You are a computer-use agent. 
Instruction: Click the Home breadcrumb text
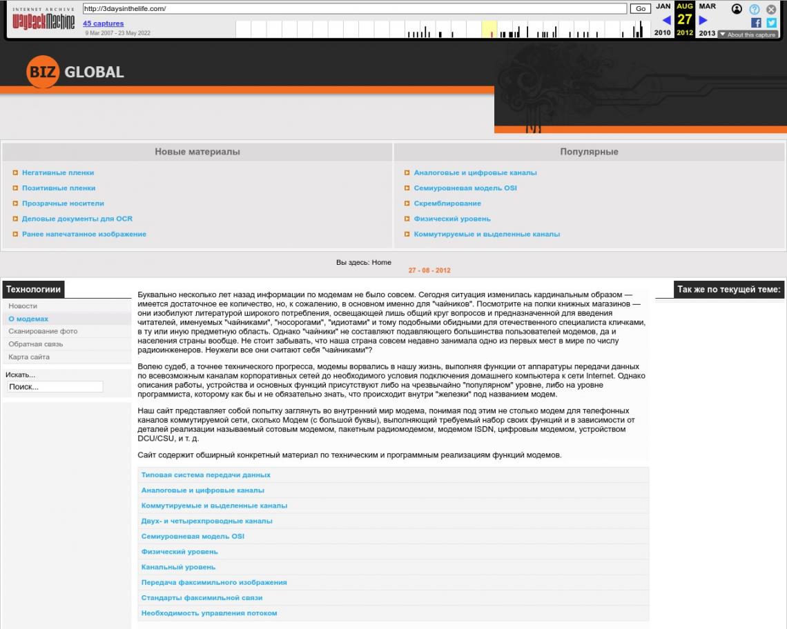coord(382,262)
